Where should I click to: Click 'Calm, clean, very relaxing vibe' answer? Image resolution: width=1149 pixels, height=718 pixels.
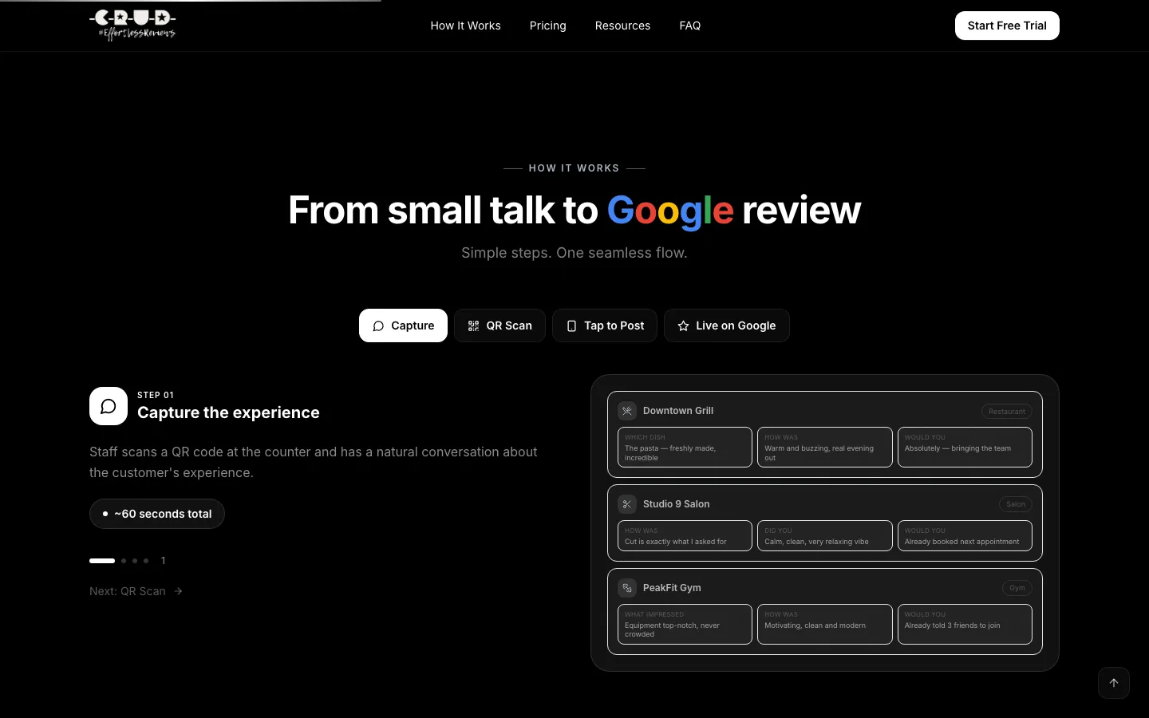tap(824, 536)
